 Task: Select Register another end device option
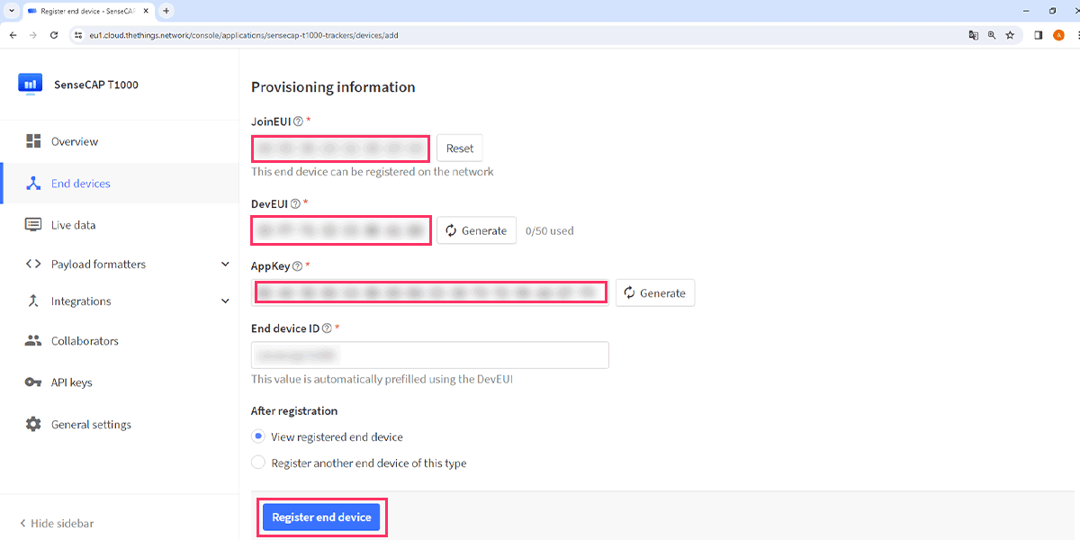257,463
